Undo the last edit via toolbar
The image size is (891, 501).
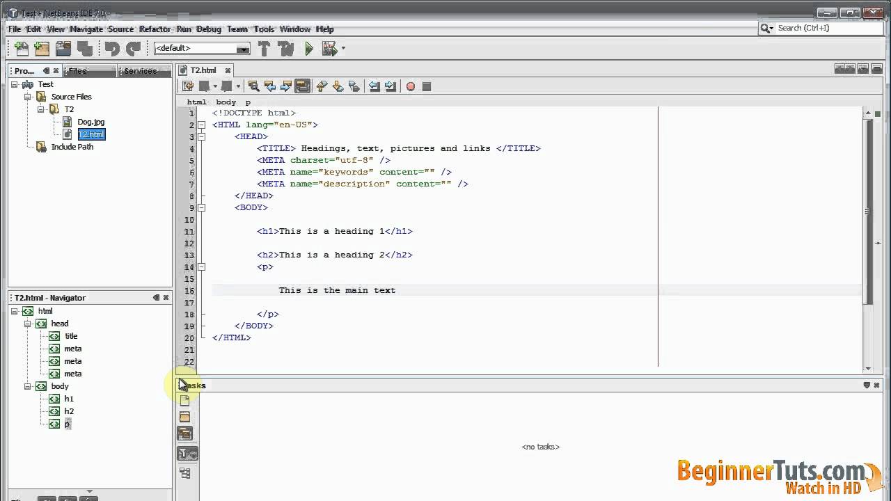click(x=112, y=48)
